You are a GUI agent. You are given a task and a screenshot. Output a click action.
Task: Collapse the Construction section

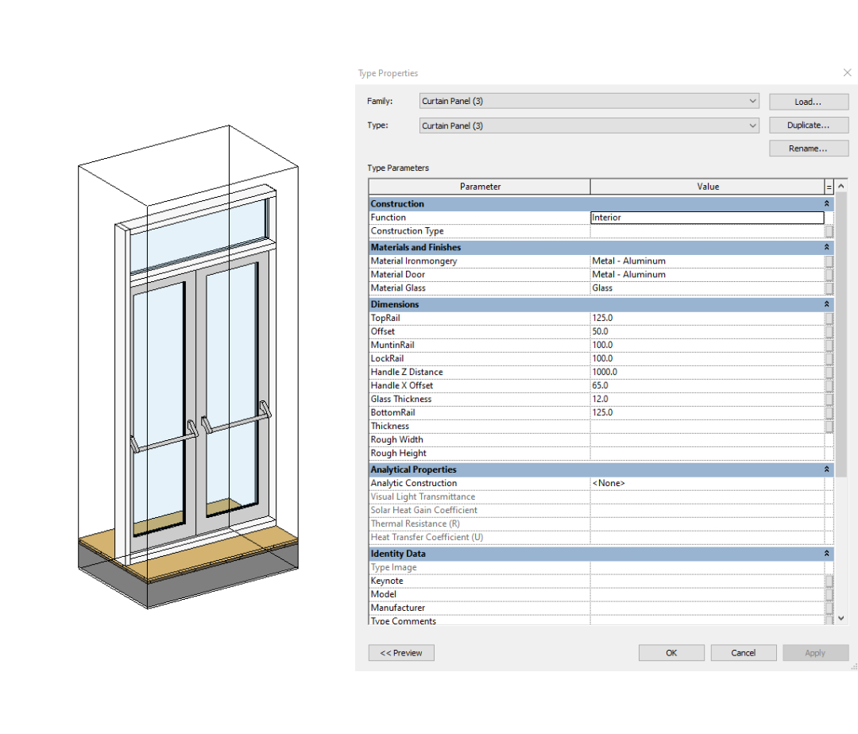826,204
